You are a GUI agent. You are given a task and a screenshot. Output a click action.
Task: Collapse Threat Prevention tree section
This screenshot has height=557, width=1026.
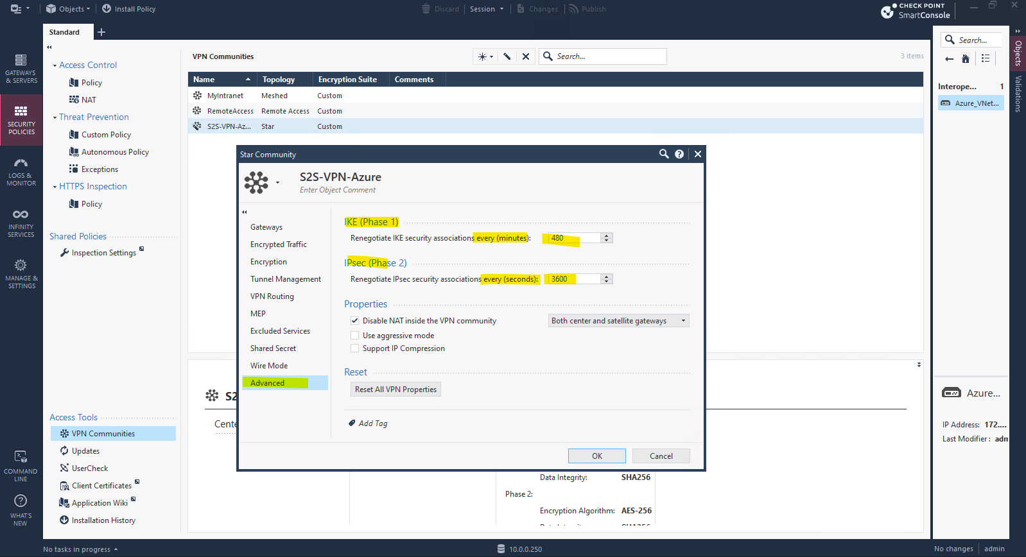[x=55, y=117]
